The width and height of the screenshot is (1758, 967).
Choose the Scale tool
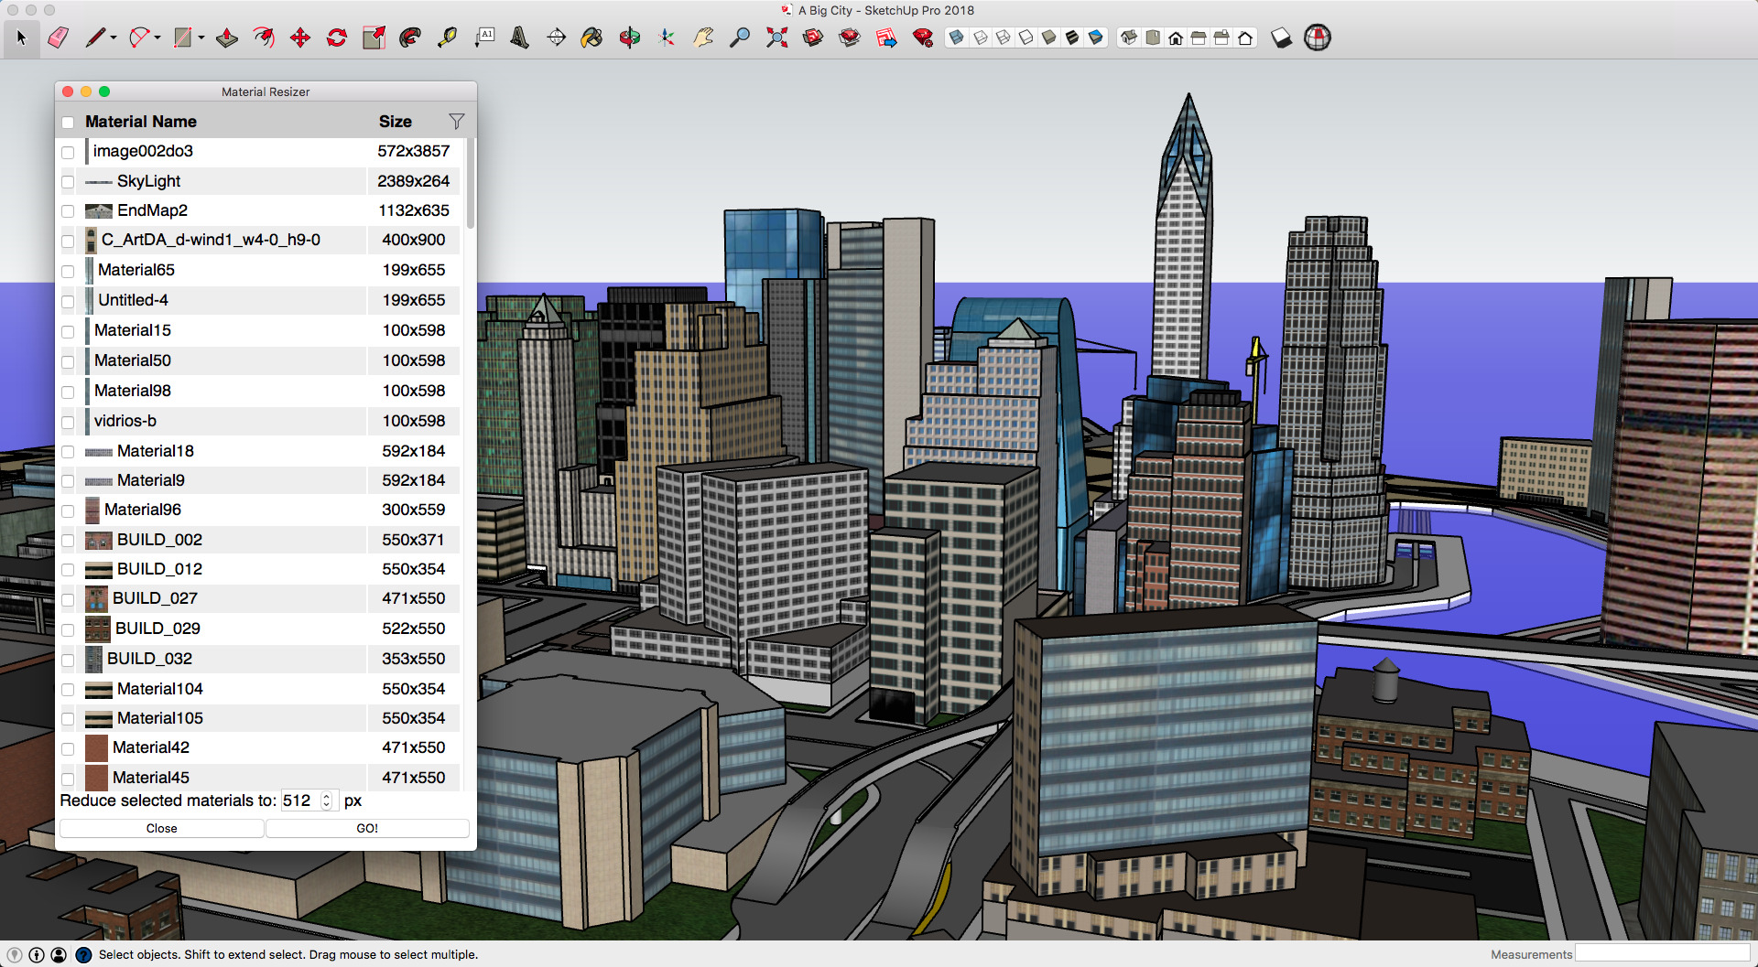pos(374,38)
